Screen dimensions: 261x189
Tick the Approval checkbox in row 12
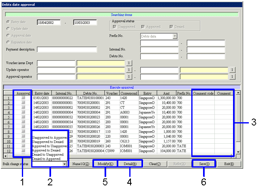(x=23, y=151)
